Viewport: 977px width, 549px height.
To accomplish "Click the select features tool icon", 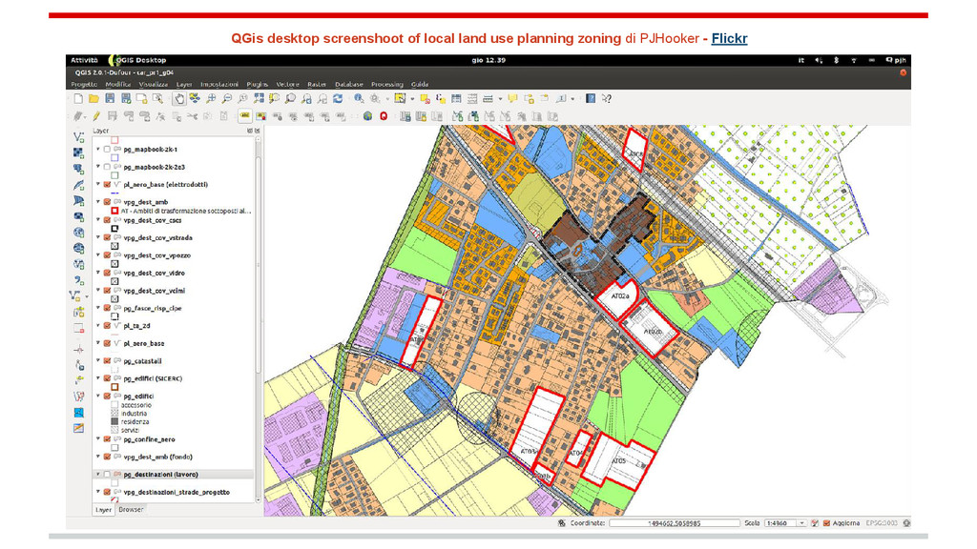I will coord(400,98).
